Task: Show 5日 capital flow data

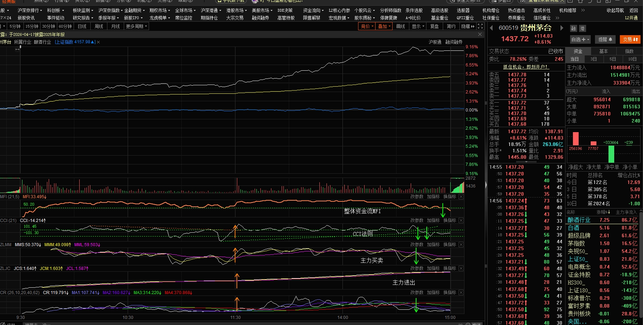Action: click(613, 59)
